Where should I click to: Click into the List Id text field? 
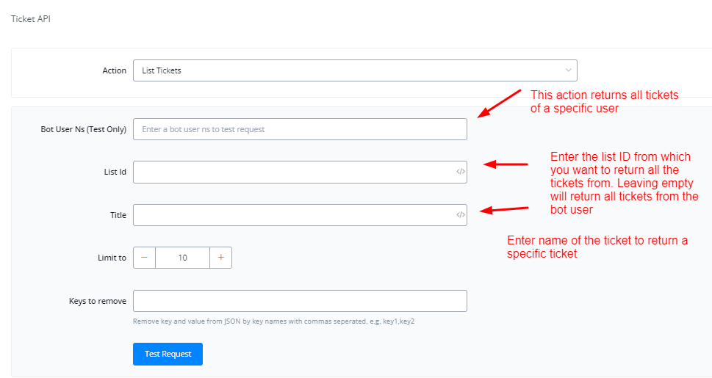pos(294,172)
